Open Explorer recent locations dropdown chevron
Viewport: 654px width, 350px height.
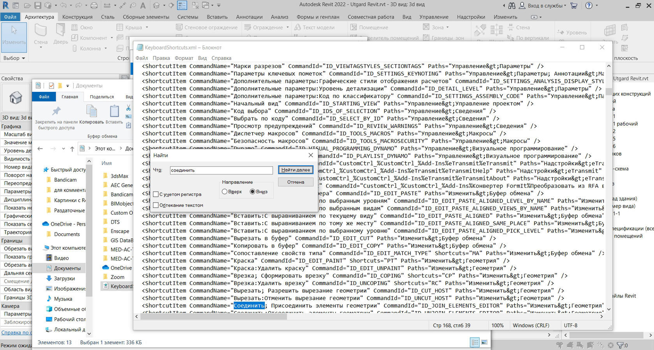point(63,149)
